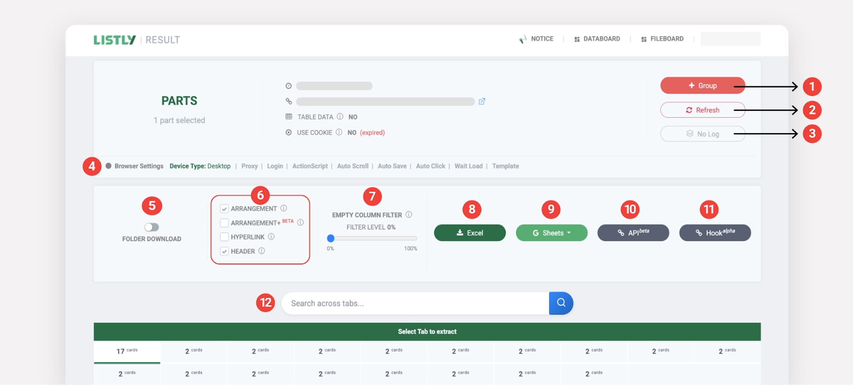853x385 pixels.
Task: Uncheck the ARRANGEMENT checkbox
Action: [x=224, y=209]
